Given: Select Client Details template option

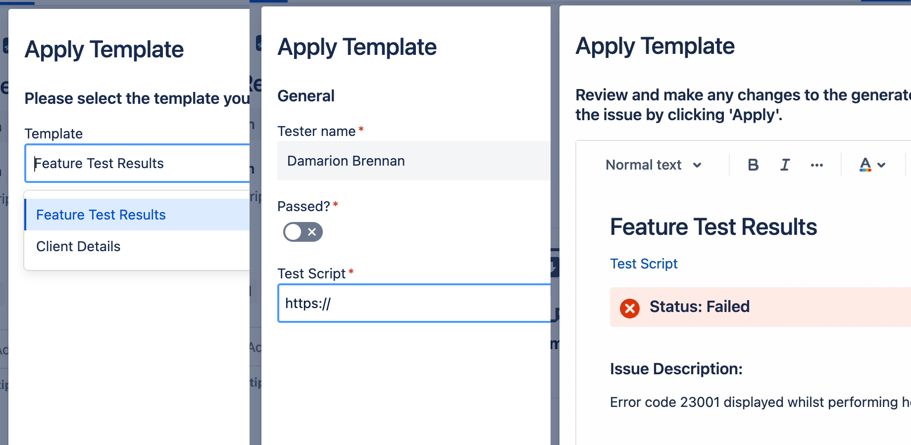Looking at the screenshot, I should click(x=138, y=246).
